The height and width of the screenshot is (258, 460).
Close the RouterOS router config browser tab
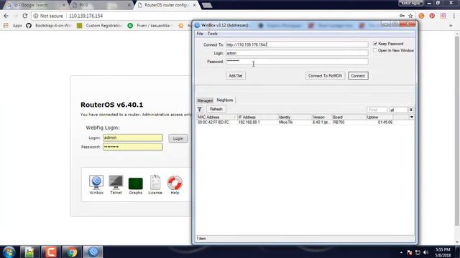(194, 5)
